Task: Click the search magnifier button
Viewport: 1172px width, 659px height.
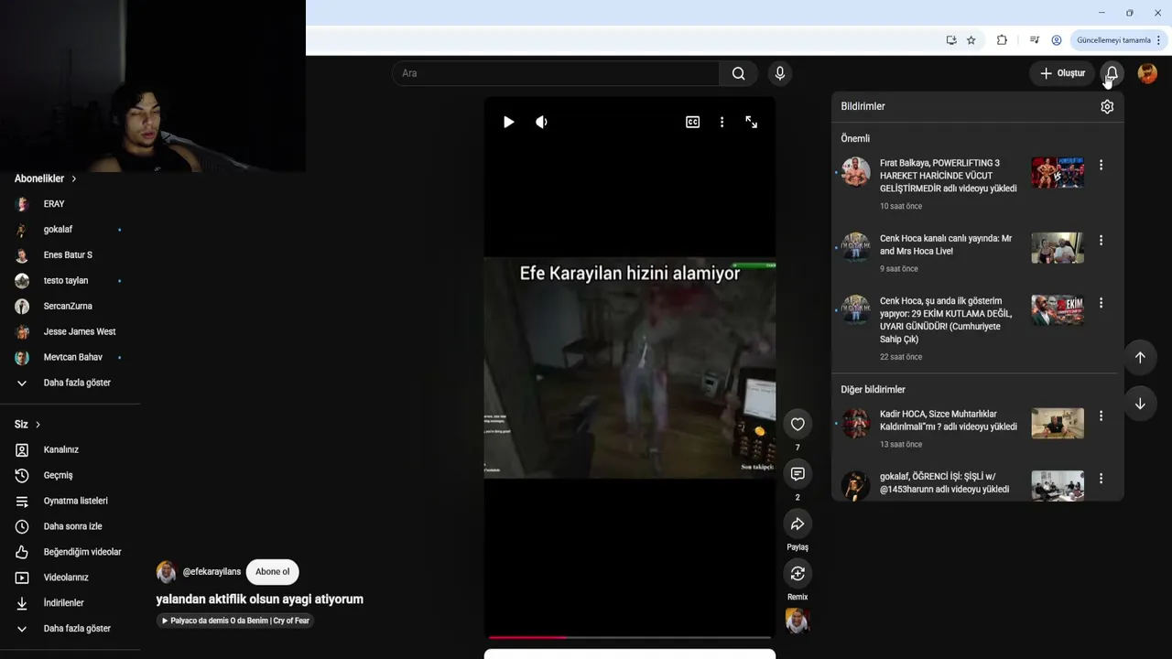Action: 738,73
